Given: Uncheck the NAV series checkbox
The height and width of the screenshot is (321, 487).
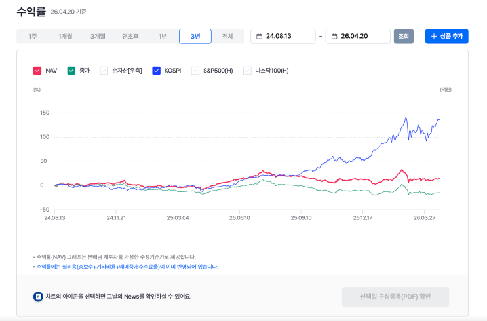Looking at the screenshot, I should 37,71.
